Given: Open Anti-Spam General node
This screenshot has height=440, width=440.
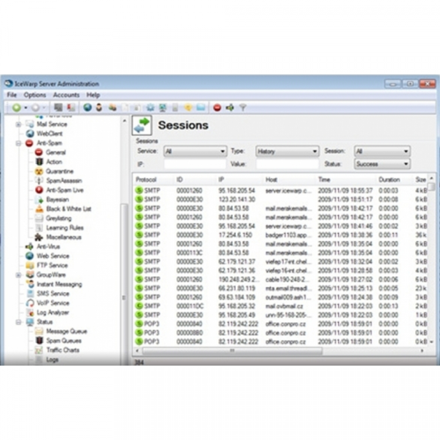Looking at the screenshot, I should click(x=56, y=153).
